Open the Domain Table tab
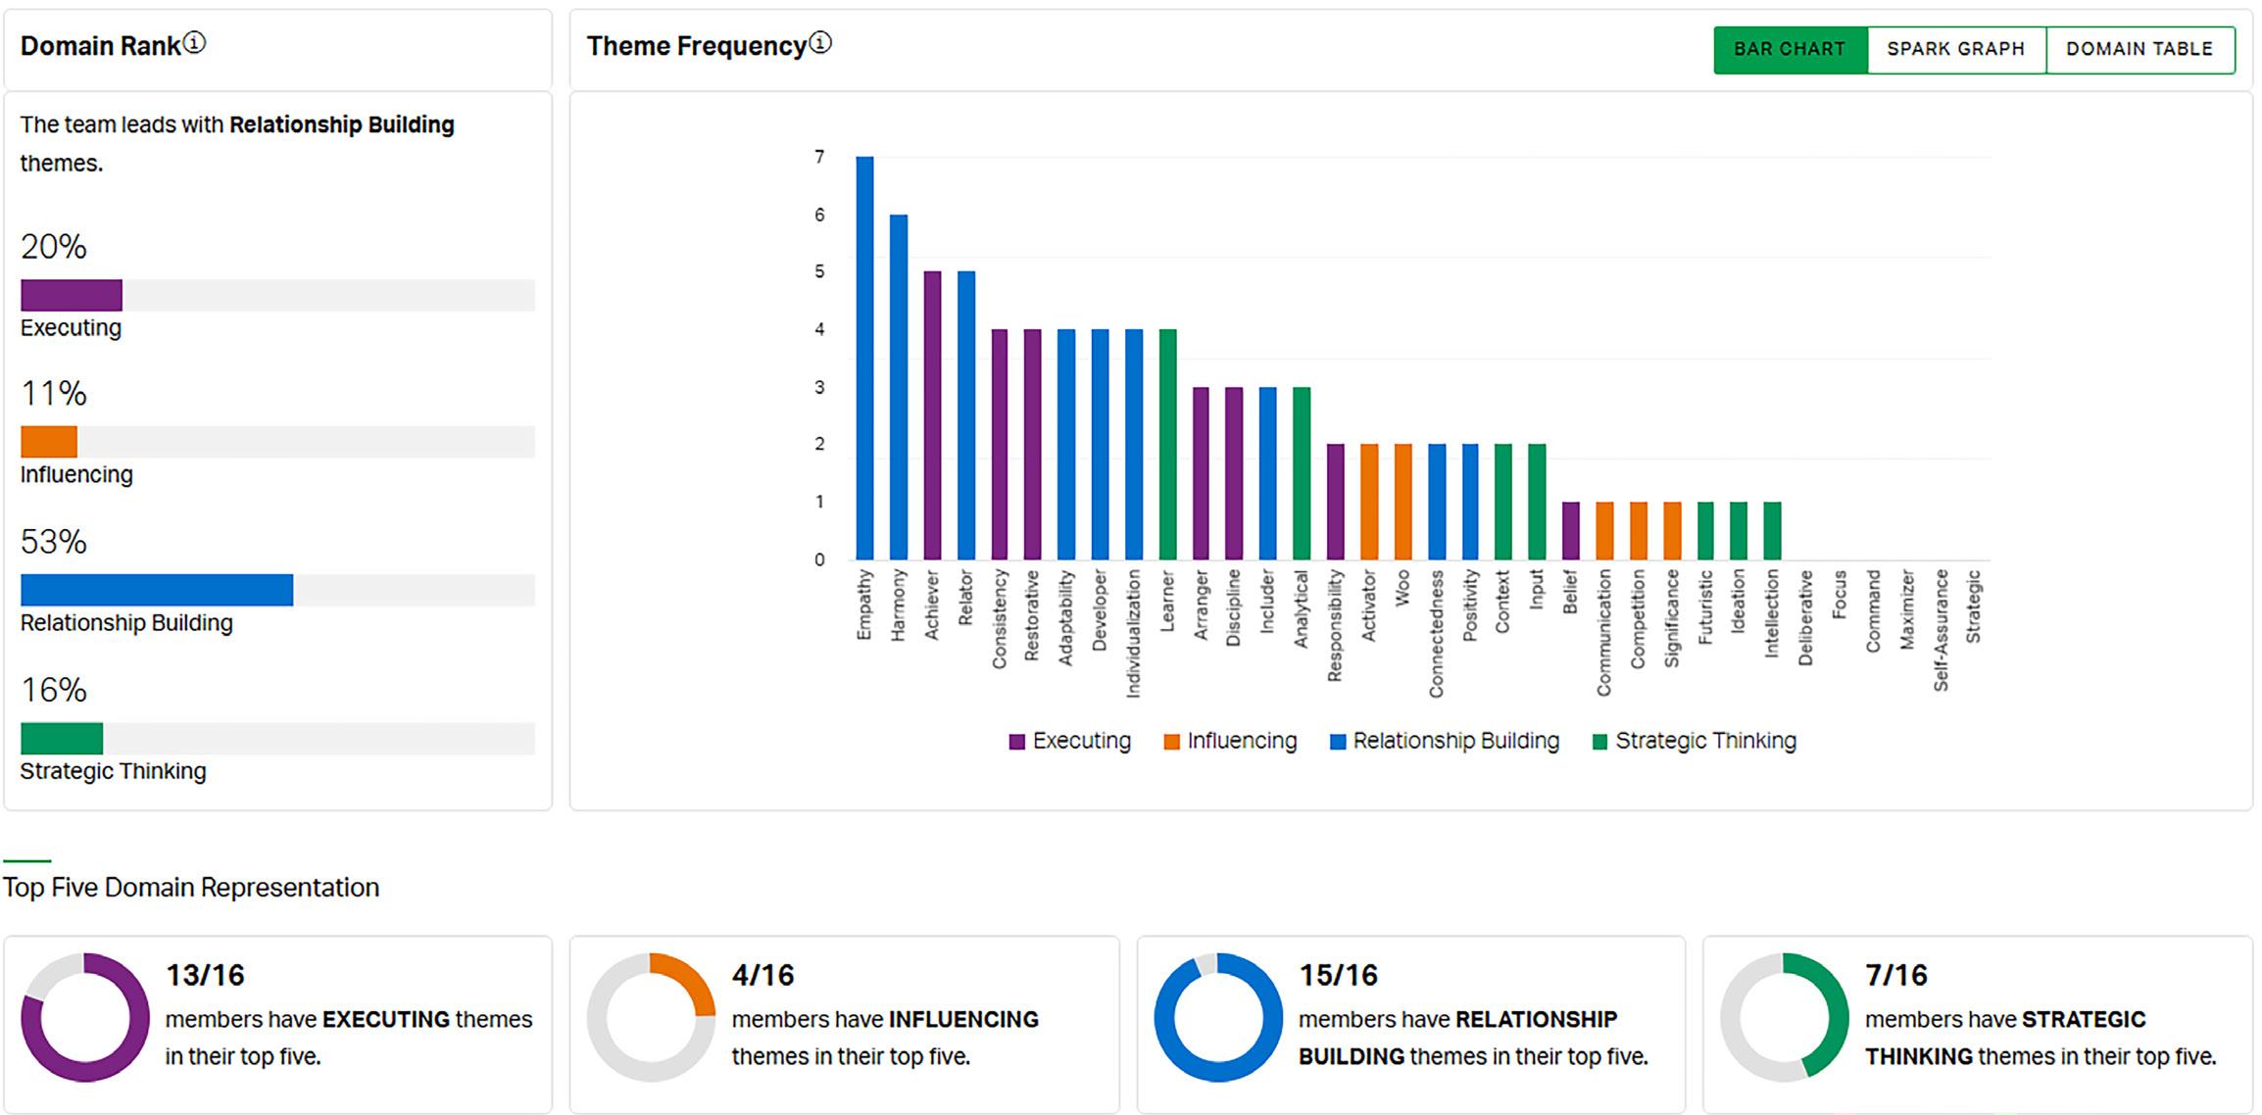This screenshot has height=1115, width=2262. pyautogui.click(x=2139, y=49)
